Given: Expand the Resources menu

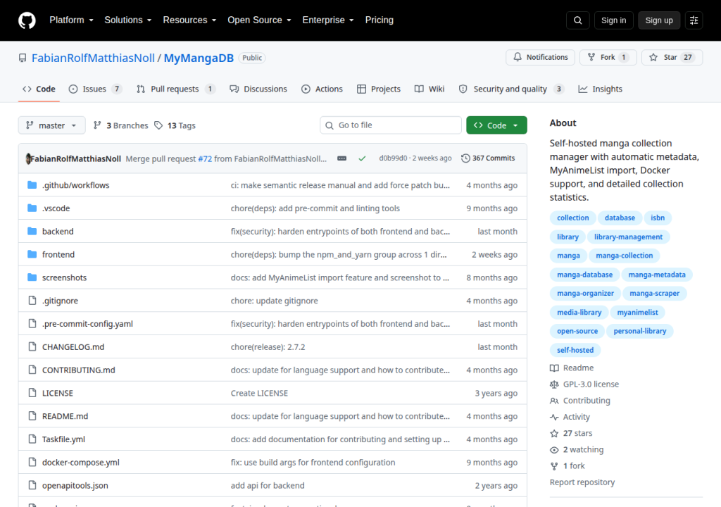Looking at the screenshot, I should pyautogui.click(x=189, y=20).
